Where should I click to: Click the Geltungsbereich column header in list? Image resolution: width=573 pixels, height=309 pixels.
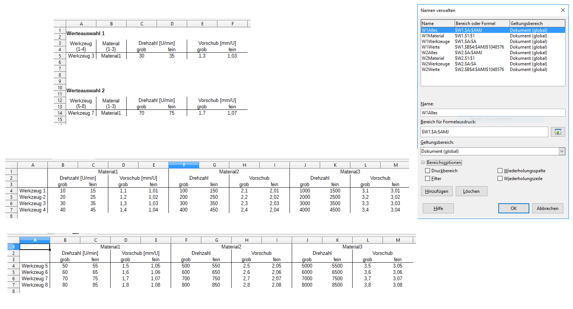click(537, 23)
